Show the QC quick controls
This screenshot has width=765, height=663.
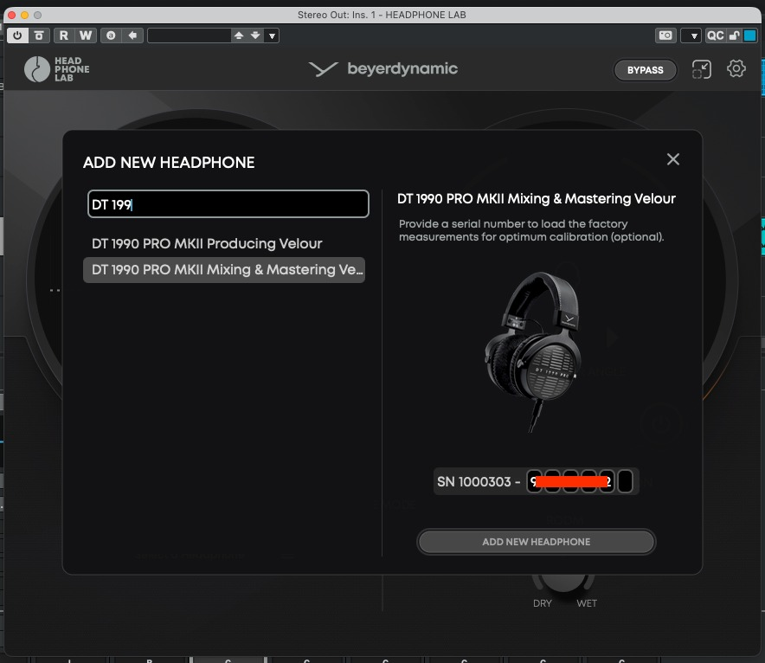(x=715, y=35)
